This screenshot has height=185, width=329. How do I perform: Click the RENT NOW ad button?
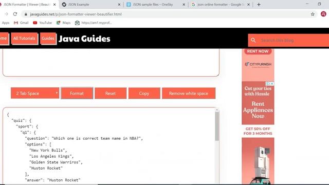[x=258, y=51]
